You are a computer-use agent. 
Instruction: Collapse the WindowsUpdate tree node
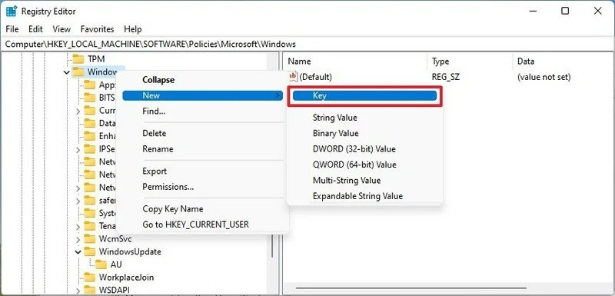coord(78,251)
